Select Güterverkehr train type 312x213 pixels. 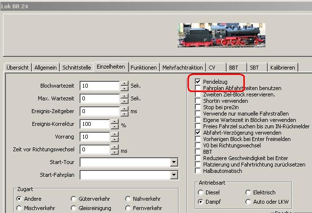74,199
